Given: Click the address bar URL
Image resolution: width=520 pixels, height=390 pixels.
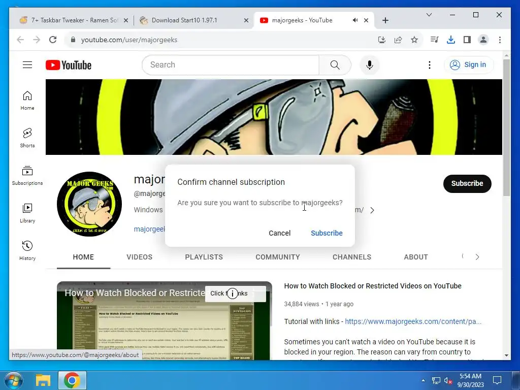Looking at the screenshot, I should point(129,40).
